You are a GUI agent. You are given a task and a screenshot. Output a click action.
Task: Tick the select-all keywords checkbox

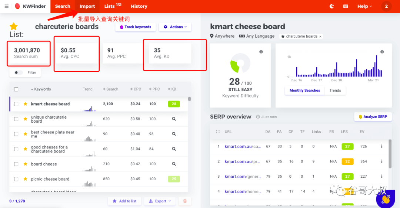point(16,89)
